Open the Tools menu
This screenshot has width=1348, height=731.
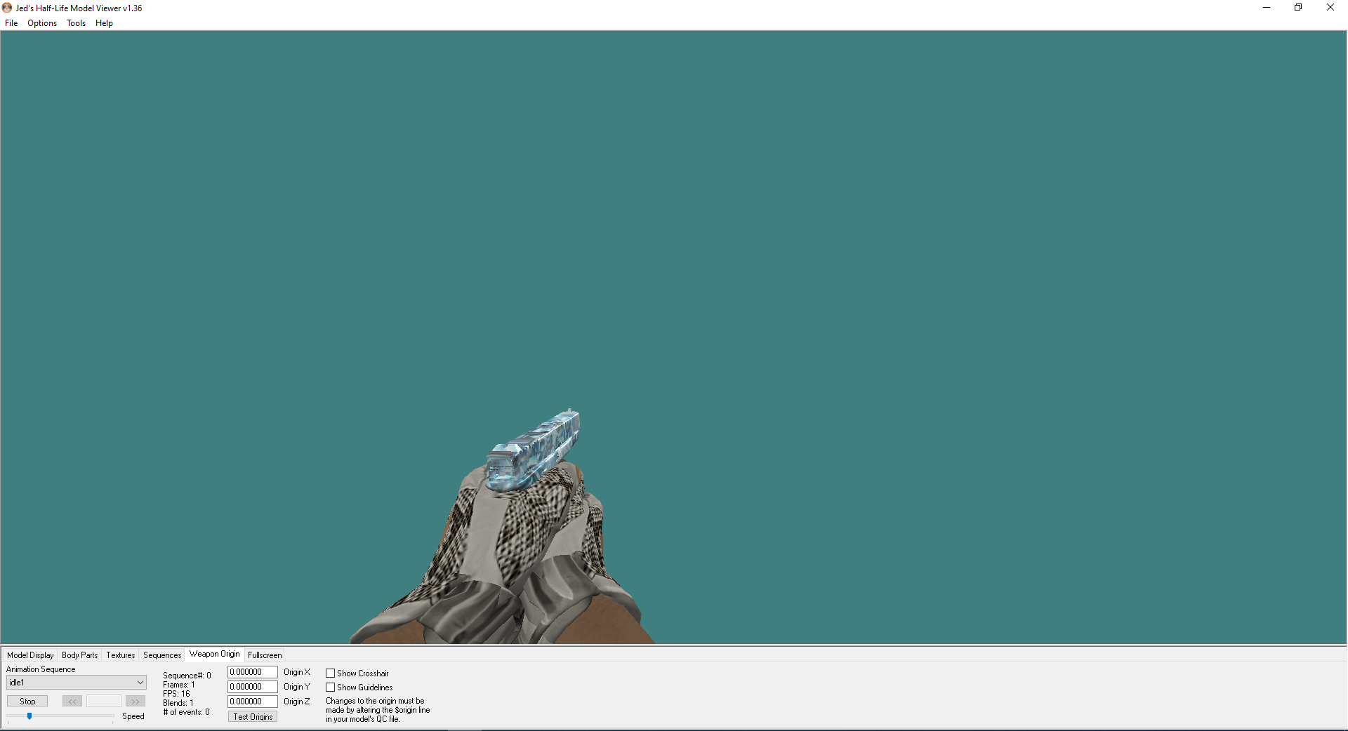coord(76,23)
